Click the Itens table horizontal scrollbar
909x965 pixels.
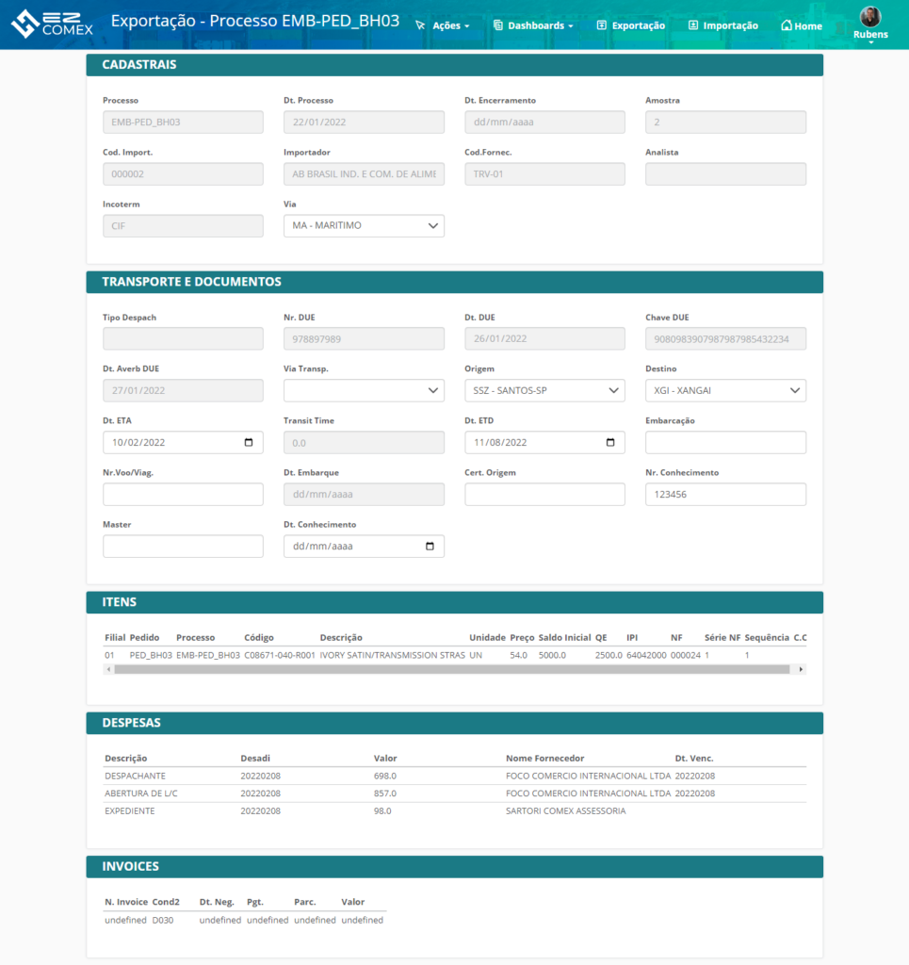pyautogui.click(x=452, y=670)
